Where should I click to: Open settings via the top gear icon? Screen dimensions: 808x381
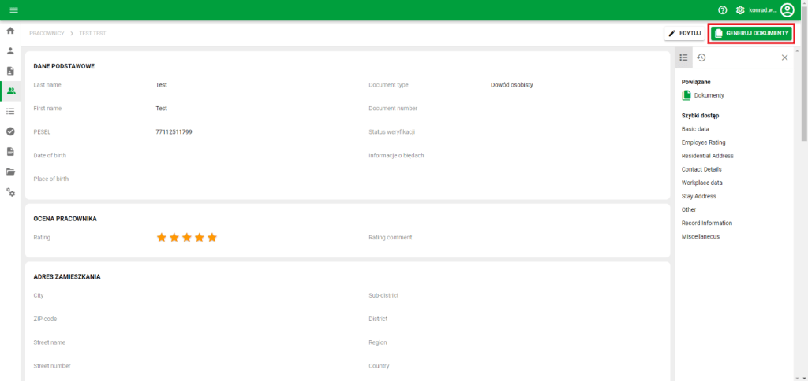click(740, 9)
